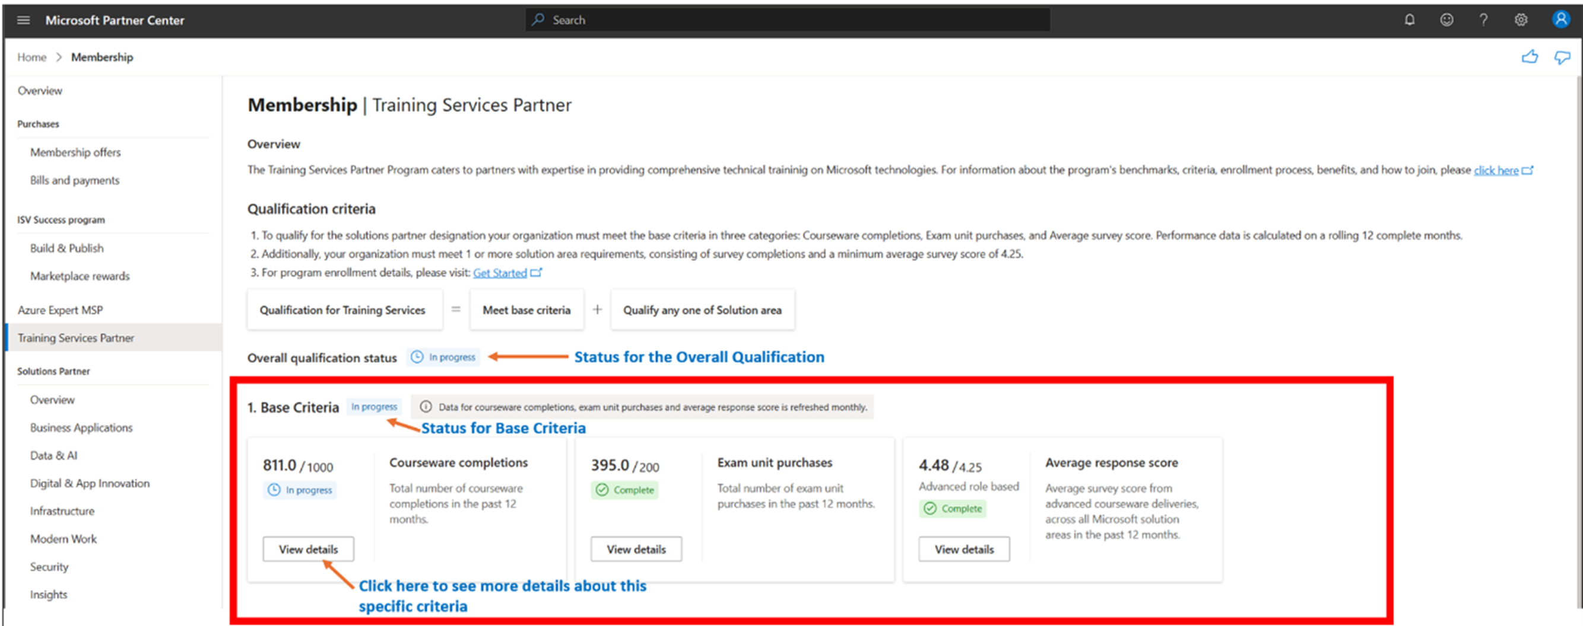Click the thumbs down feedback icon
Screen dimensions: 1583x626
pyautogui.click(x=1562, y=57)
